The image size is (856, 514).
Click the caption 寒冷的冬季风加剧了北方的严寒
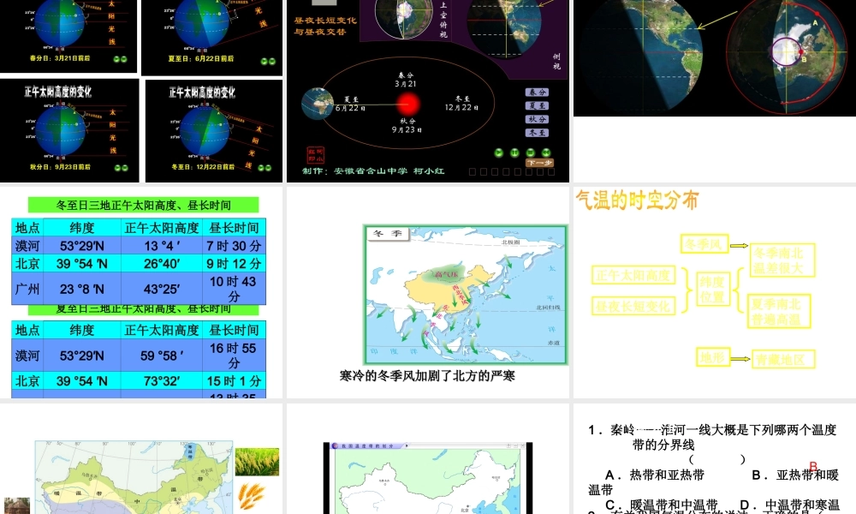(427, 376)
